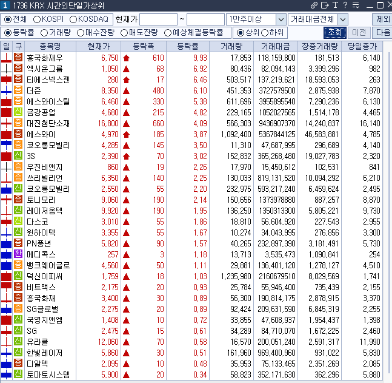The image size is (392, 383).
Task: Click the up arrow icon for 에스와이
Action: (127, 135)
